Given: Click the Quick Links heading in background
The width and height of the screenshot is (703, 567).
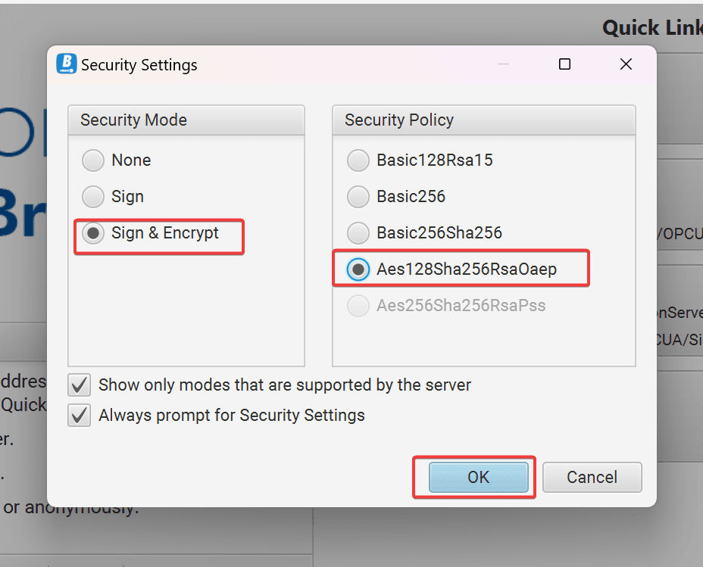Looking at the screenshot, I should point(651,27).
